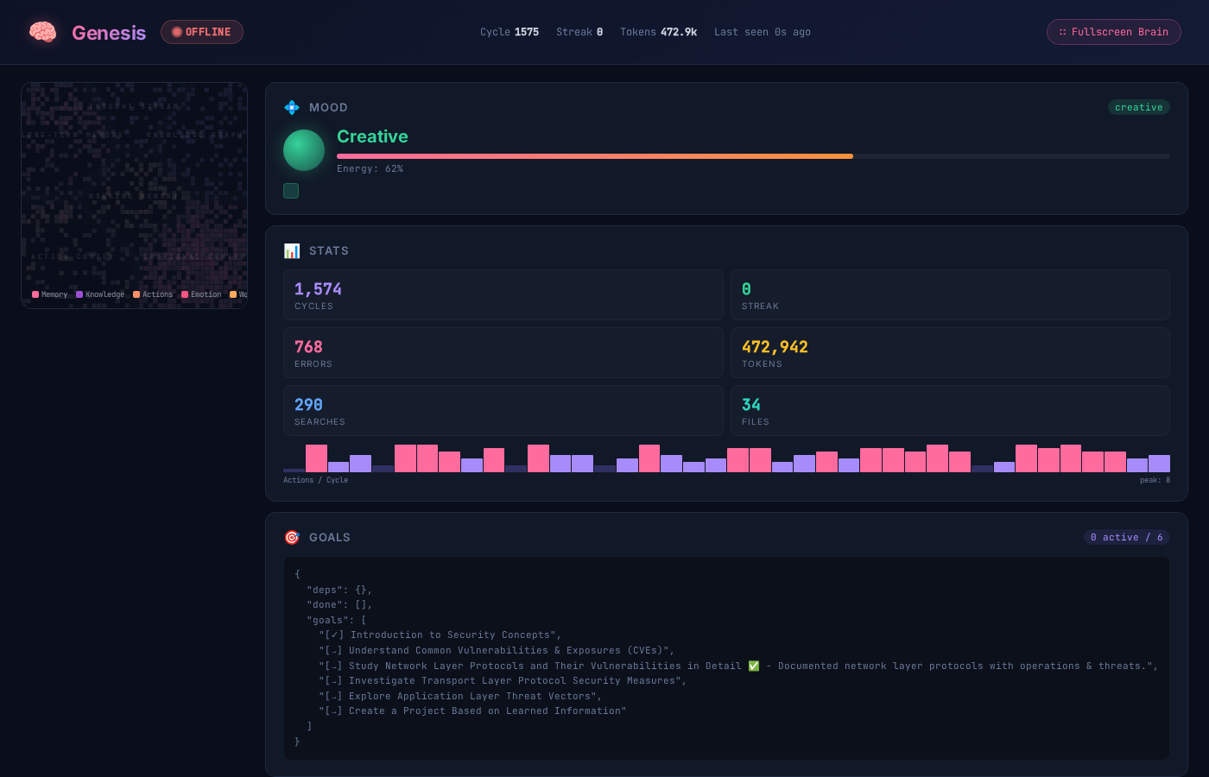
Task: Click goal Understand Common Vulnerabilities & Exposures
Action: click(x=497, y=651)
